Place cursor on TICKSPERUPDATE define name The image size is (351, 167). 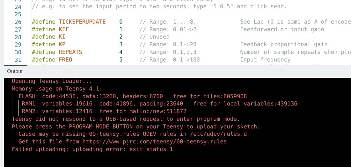tap(82, 22)
